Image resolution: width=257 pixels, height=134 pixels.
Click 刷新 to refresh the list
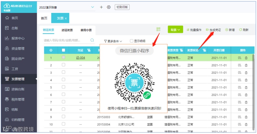[244, 30]
